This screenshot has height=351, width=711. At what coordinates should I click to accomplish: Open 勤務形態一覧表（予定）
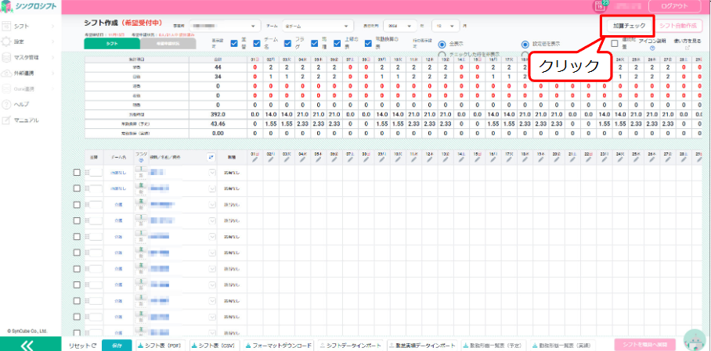pos(494,345)
